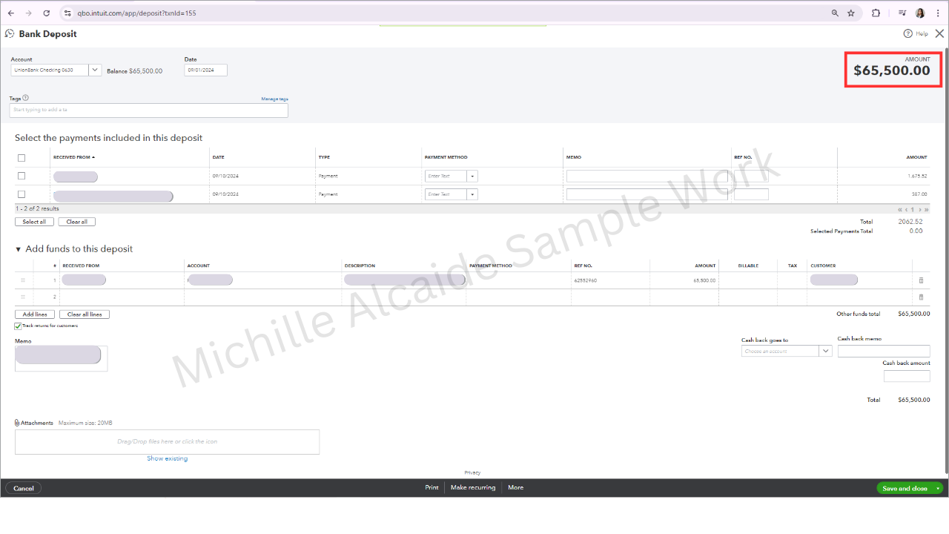
Task: Open the More menu in the bottom bar
Action: coord(516,488)
